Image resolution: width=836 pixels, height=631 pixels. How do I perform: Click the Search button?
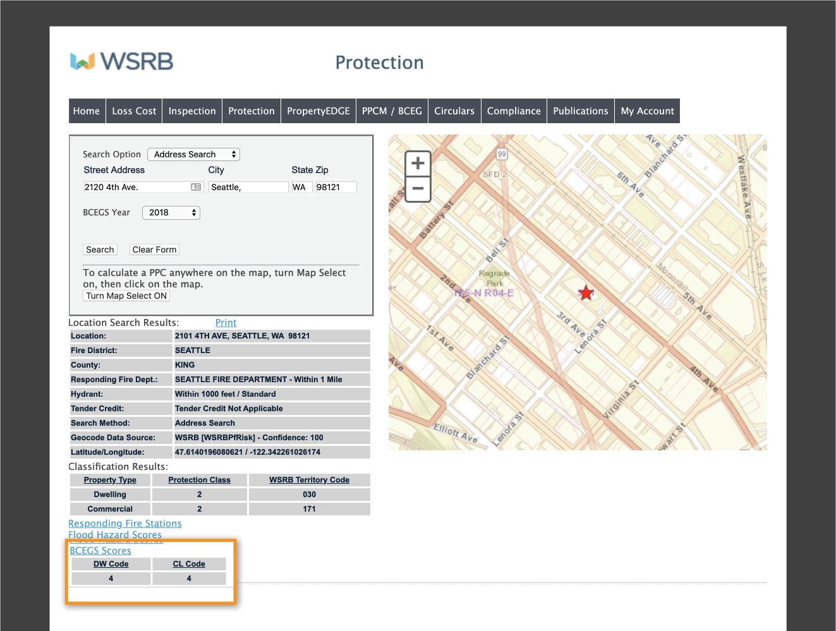point(100,249)
